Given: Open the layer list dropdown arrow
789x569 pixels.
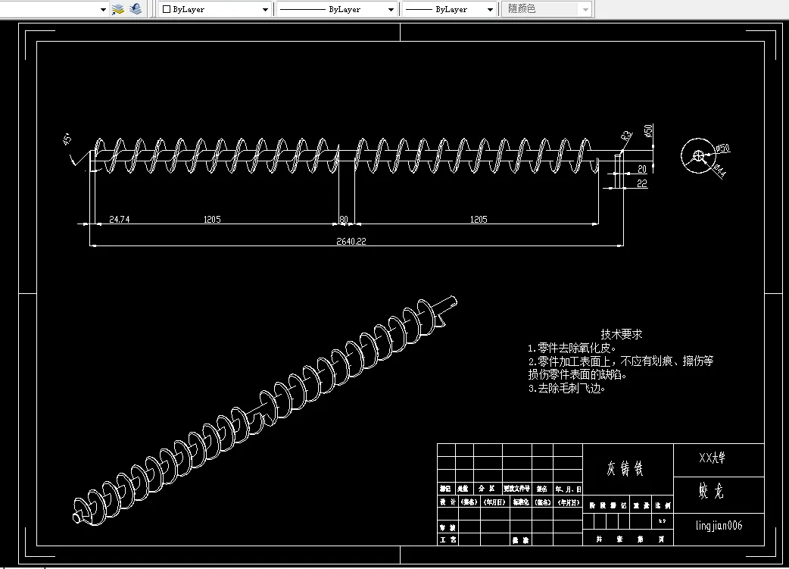Looking at the screenshot, I should tap(103, 10).
